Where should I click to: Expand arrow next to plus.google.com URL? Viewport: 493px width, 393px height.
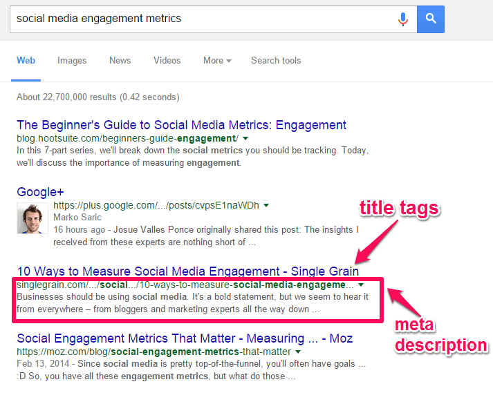266,205
